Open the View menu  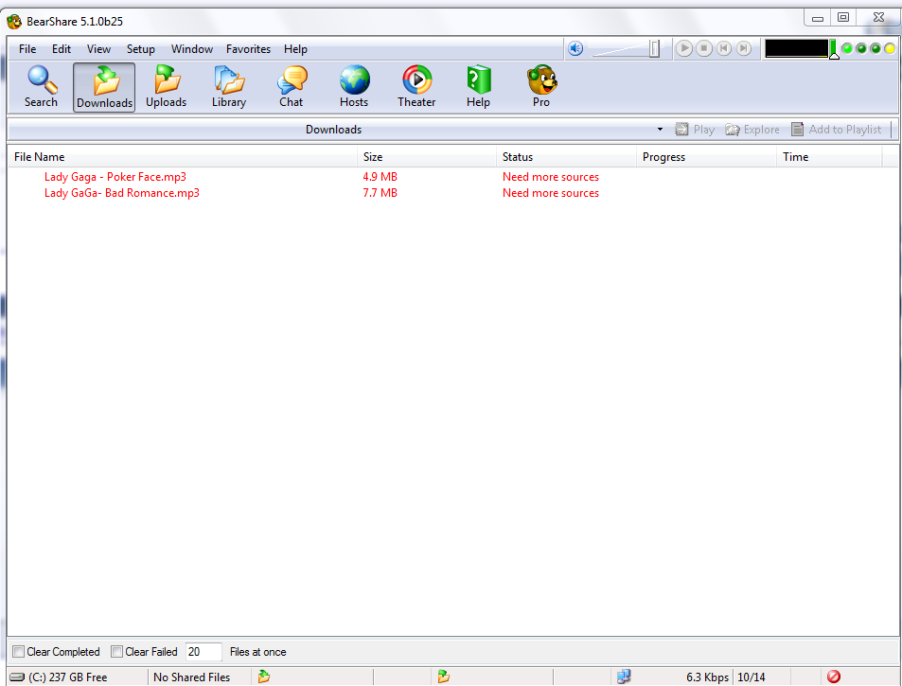99,49
